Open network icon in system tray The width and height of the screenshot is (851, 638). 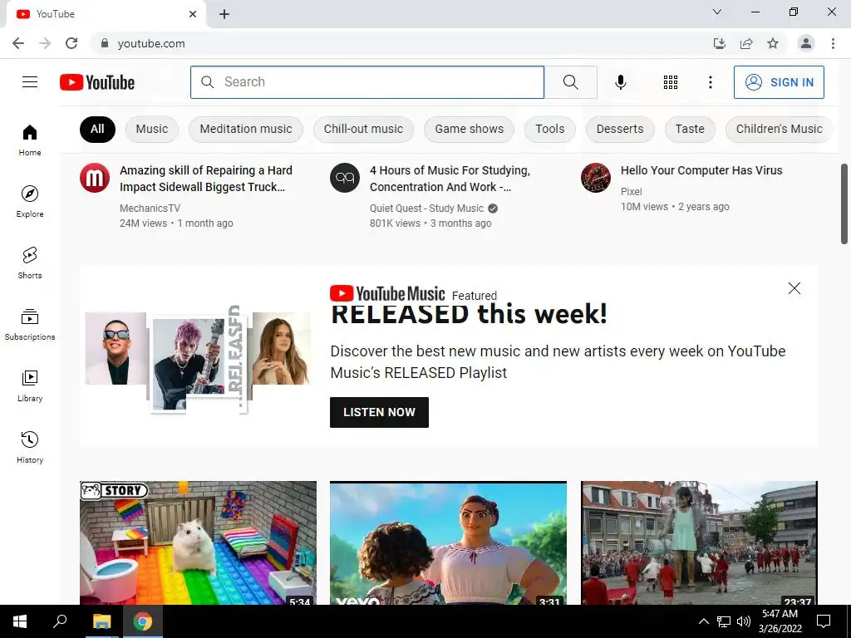[724, 621]
